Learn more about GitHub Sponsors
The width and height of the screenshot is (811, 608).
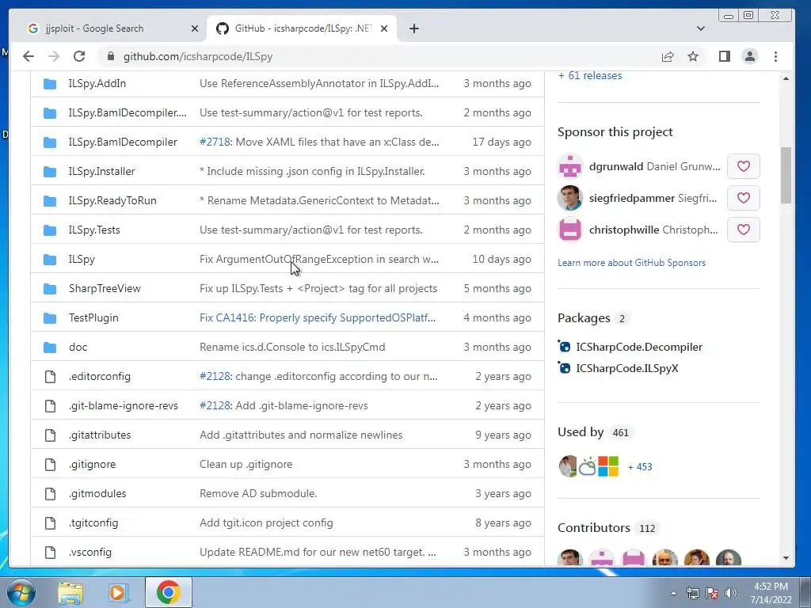[631, 263]
